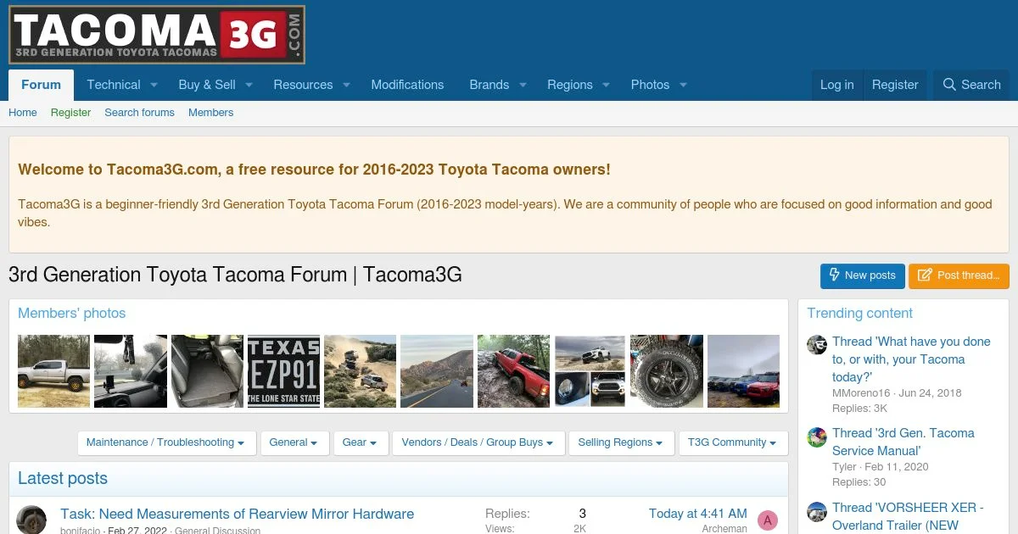Open the Latest posts heading link
This screenshot has width=1018, height=534.
tap(63, 478)
